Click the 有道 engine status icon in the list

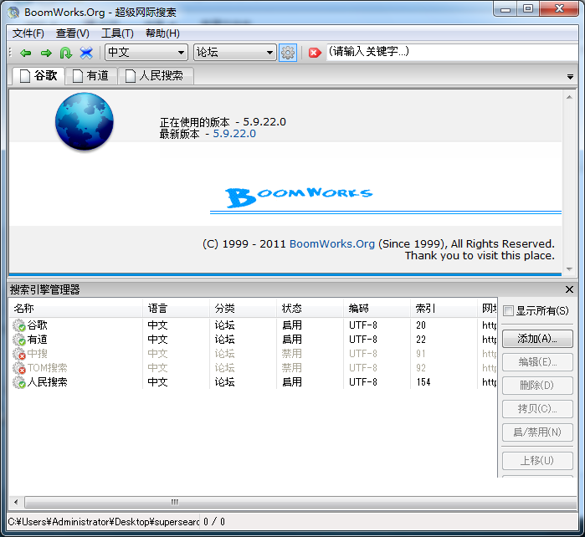(x=18, y=340)
